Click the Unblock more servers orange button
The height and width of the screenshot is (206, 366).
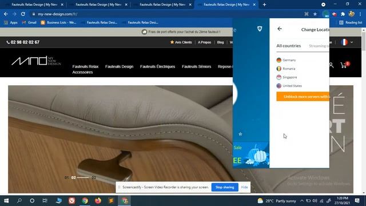[x=303, y=97]
